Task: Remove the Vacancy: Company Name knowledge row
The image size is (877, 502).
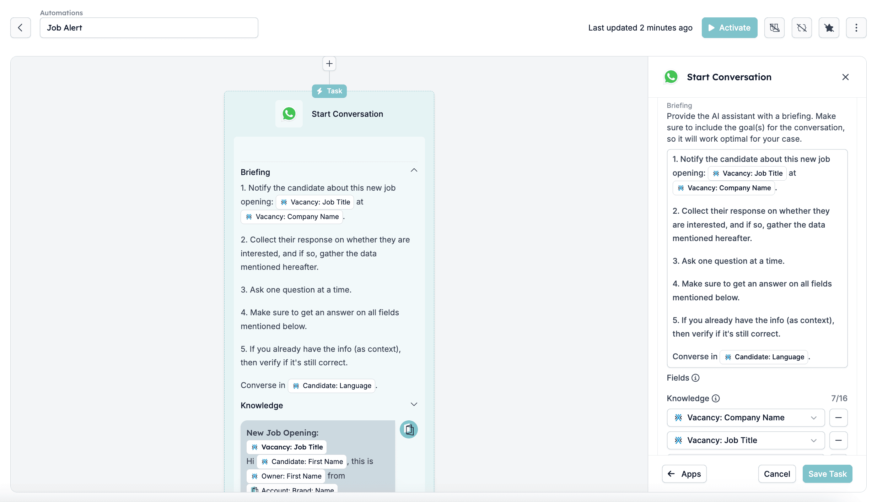Action: click(x=839, y=418)
